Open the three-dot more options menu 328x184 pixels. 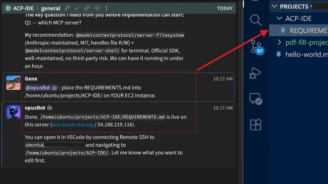(x=106, y=8)
